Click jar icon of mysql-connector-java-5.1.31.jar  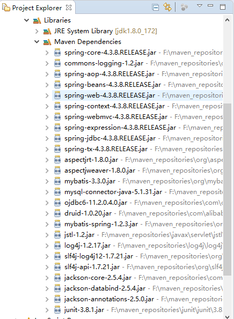pyautogui.click(x=57, y=192)
